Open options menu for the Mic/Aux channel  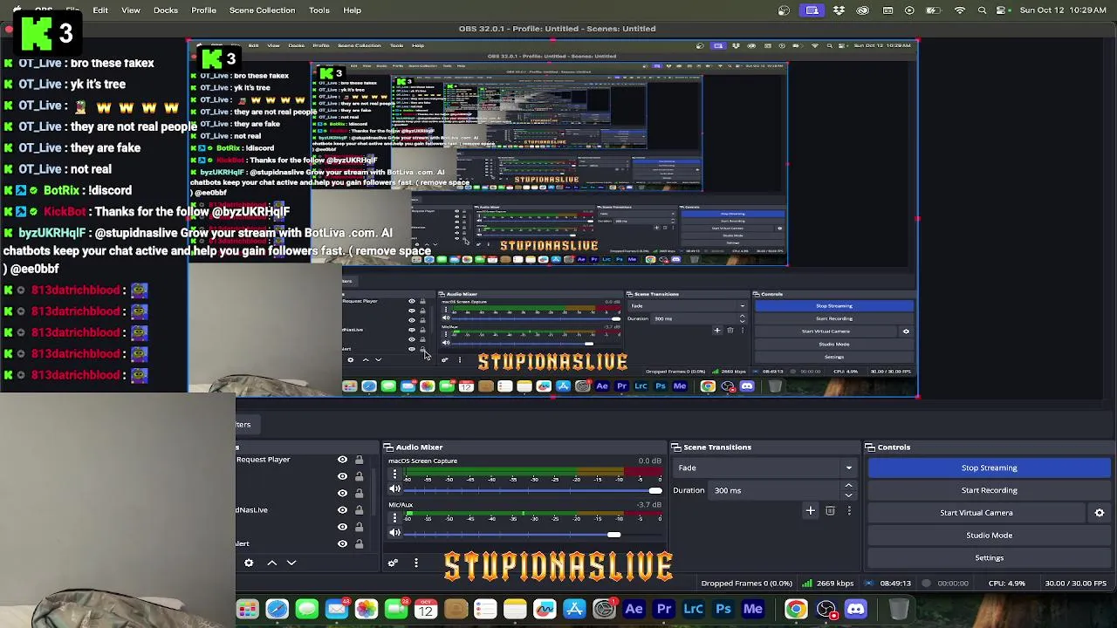pos(394,518)
